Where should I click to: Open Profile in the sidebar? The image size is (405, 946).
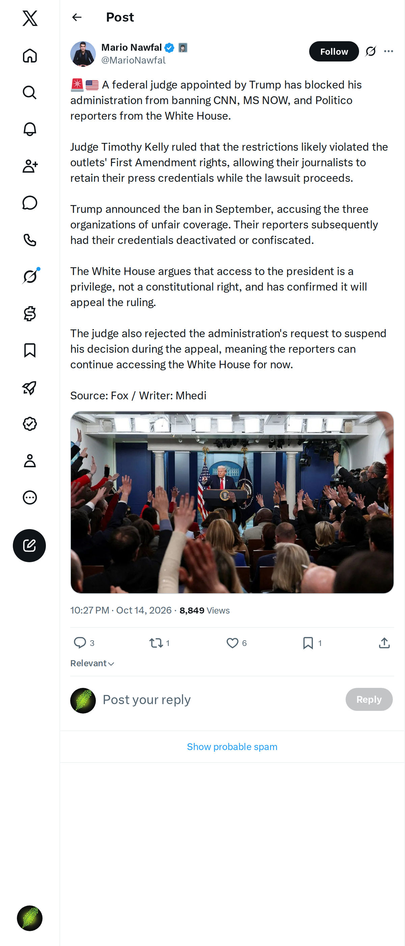30,461
